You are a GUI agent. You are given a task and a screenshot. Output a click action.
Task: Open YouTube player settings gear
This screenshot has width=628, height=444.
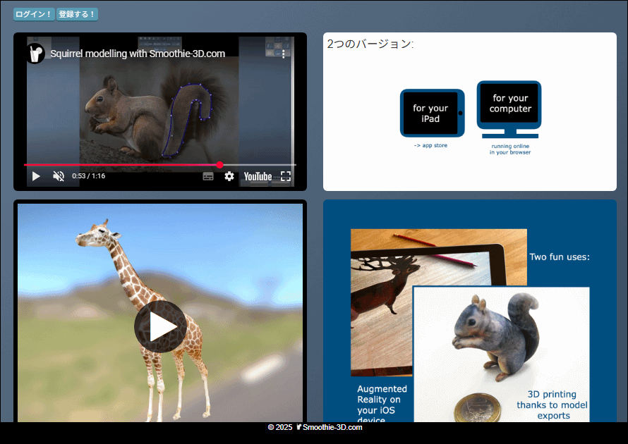(229, 176)
